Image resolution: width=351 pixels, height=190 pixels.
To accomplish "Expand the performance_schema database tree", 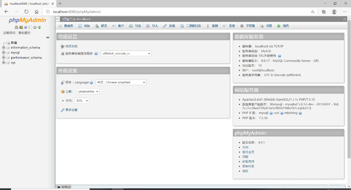I will click(3, 58).
